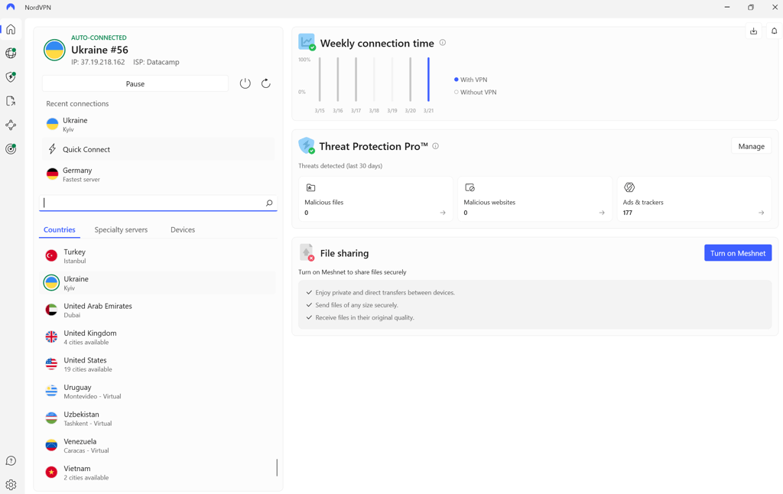Image resolution: width=783 pixels, height=494 pixels.
Task: Click 'Turn on Meshnet to share files securely'
Action: [x=352, y=272]
